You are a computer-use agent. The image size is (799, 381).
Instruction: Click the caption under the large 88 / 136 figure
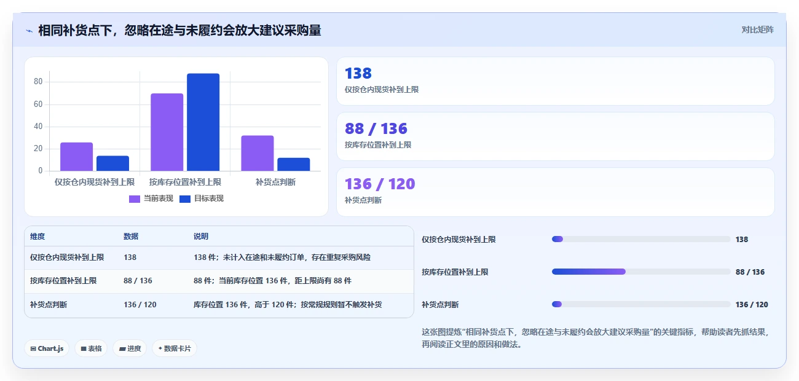point(378,145)
